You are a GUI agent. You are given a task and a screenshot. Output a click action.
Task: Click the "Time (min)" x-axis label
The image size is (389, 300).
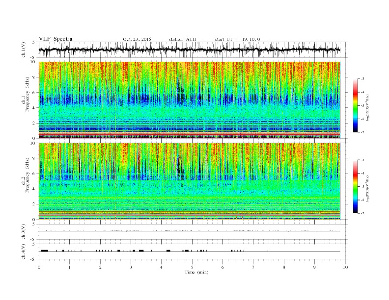(196, 272)
